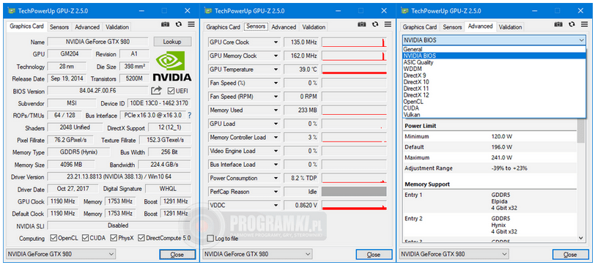Select WDDM from the dropdown list

point(494,69)
